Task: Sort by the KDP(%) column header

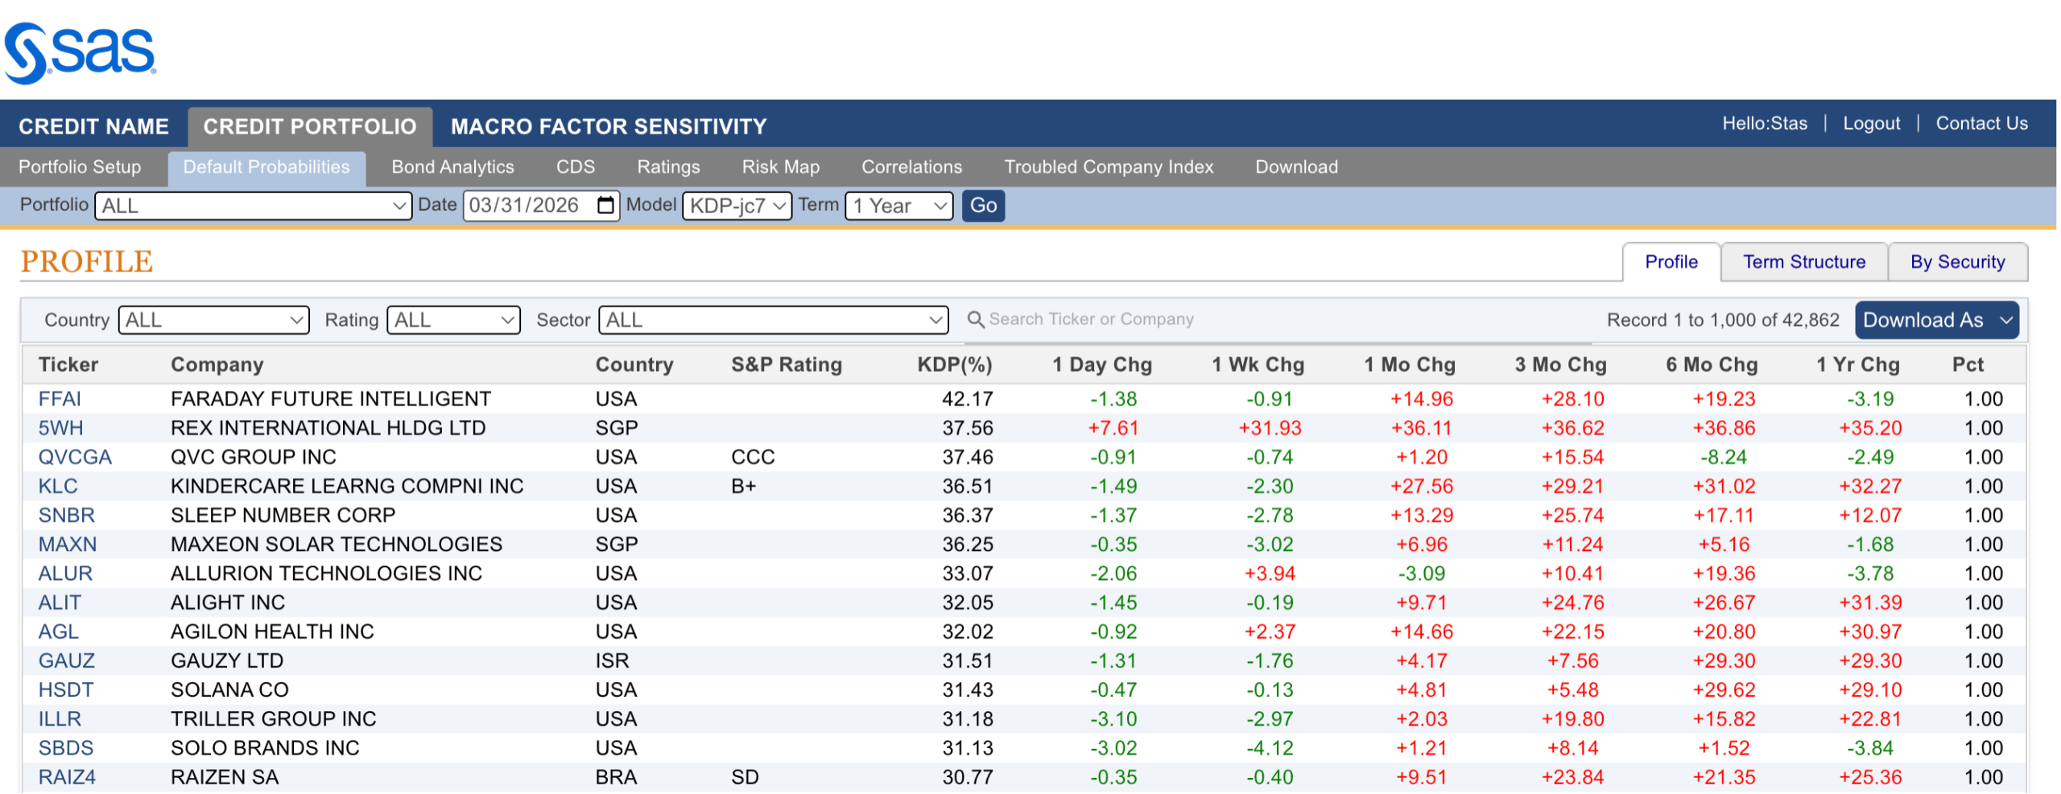Action: coord(954,364)
